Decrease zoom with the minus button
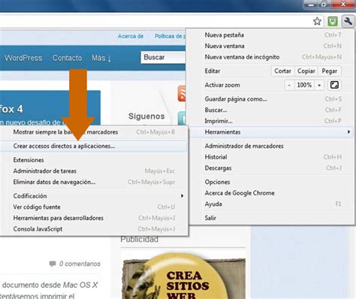 [x=289, y=85]
